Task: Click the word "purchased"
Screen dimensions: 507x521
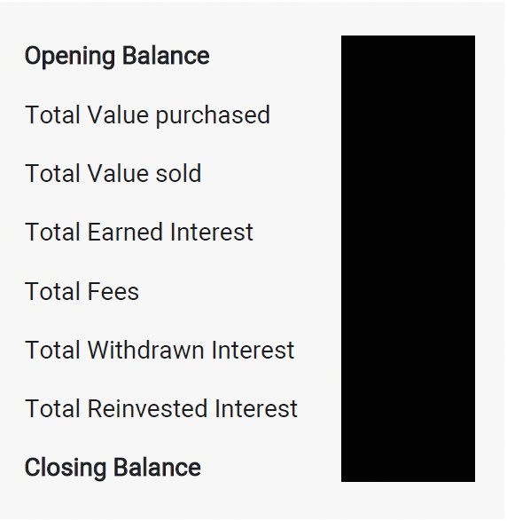Action: [213, 116]
